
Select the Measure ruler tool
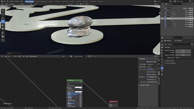click(3, 36)
